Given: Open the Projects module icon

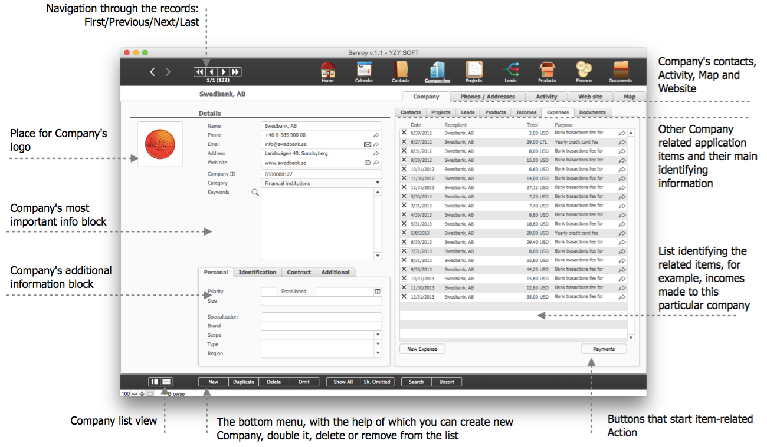Looking at the screenshot, I should click(x=474, y=71).
